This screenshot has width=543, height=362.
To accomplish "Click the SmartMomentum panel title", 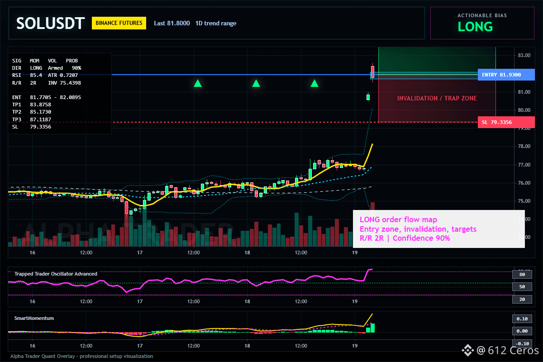I will click(x=34, y=318).
